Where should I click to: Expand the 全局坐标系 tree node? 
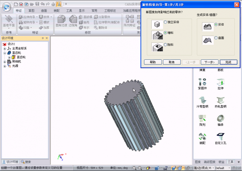click(x=5, y=48)
